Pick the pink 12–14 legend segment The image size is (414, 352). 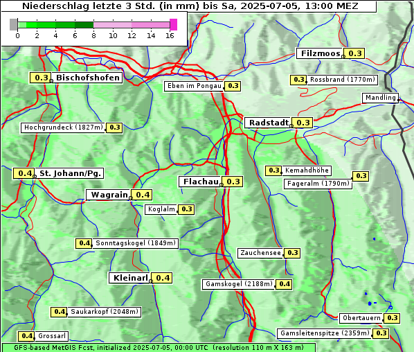(x=141, y=25)
